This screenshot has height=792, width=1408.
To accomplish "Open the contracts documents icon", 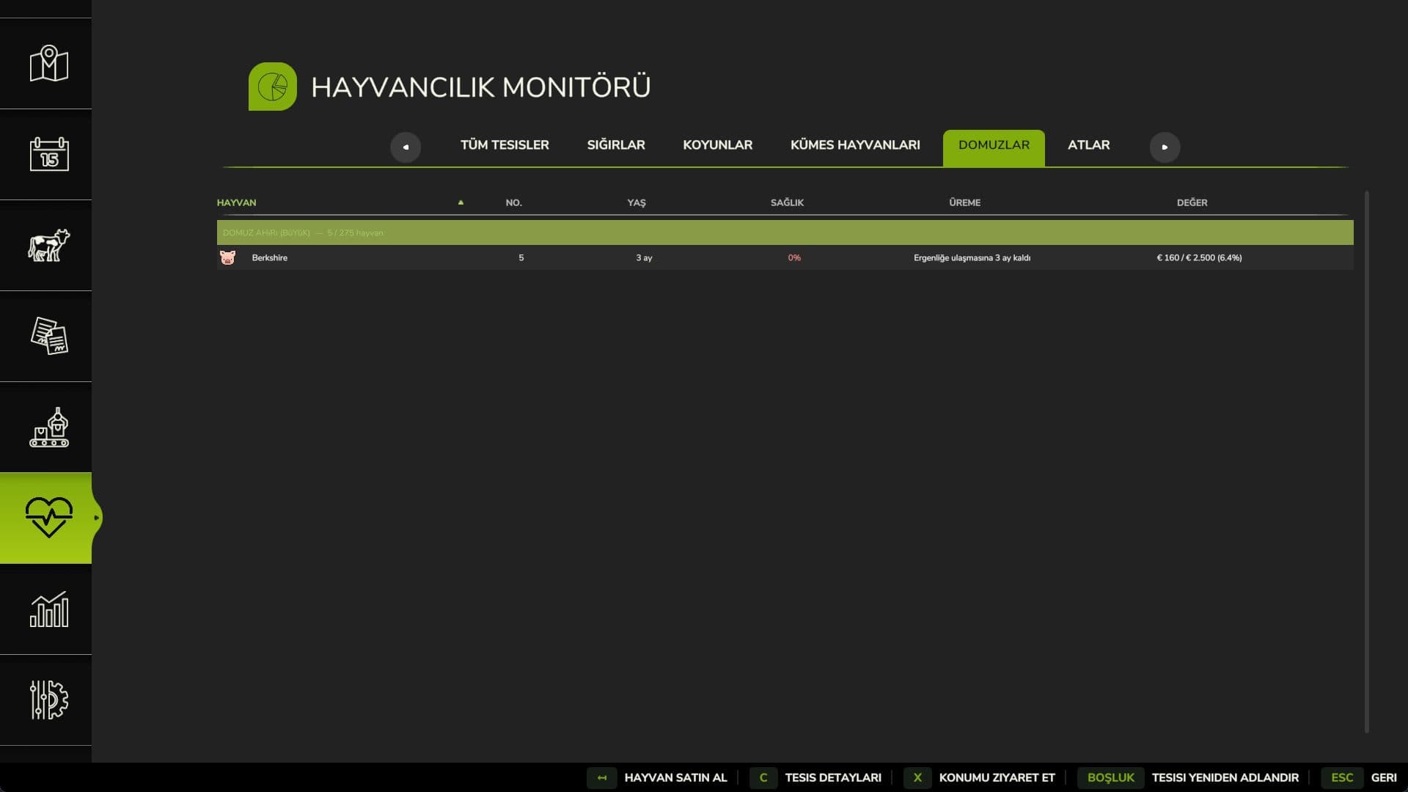I will tap(49, 336).
